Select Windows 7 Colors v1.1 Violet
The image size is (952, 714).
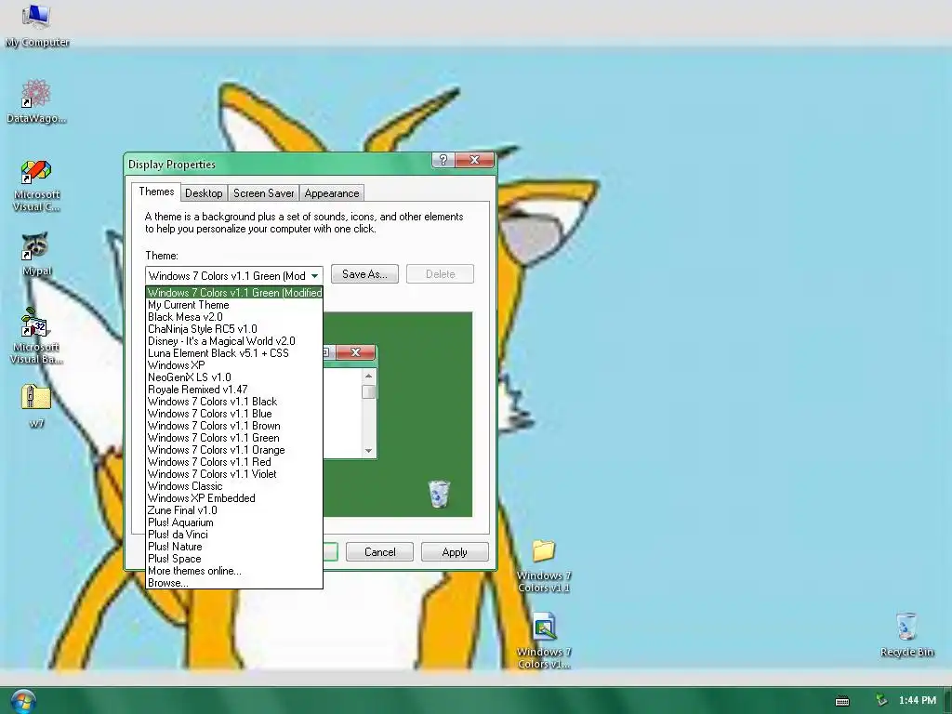(234, 474)
